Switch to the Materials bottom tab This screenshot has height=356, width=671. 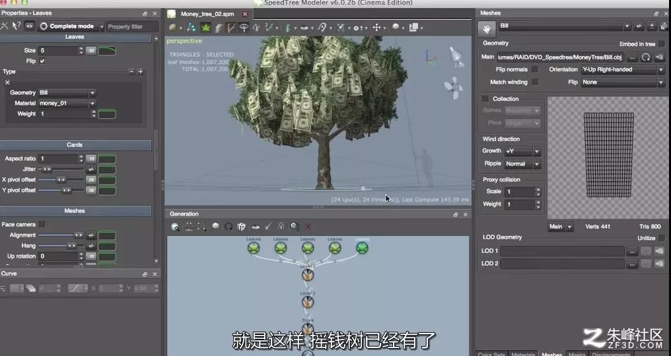(x=523, y=353)
